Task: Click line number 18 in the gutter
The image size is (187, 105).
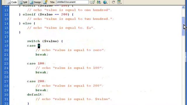Action: pyautogui.click(x=6, y=41)
